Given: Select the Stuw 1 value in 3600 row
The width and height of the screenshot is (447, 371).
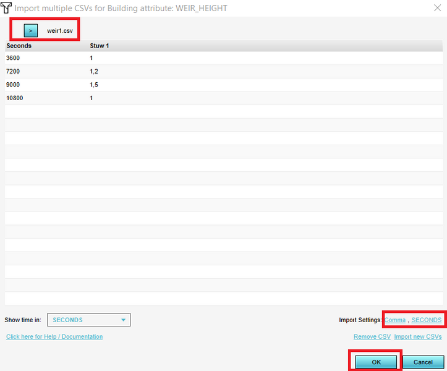Looking at the screenshot, I should pyautogui.click(x=92, y=58).
